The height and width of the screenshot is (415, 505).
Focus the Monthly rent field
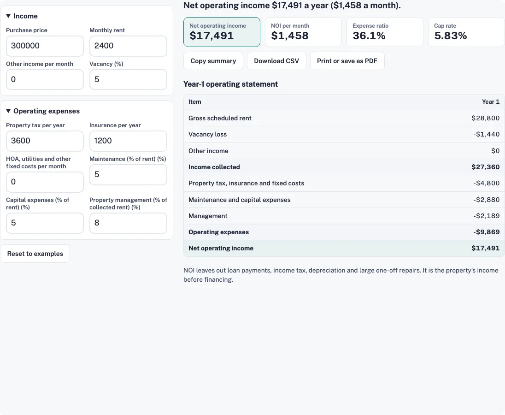point(128,46)
